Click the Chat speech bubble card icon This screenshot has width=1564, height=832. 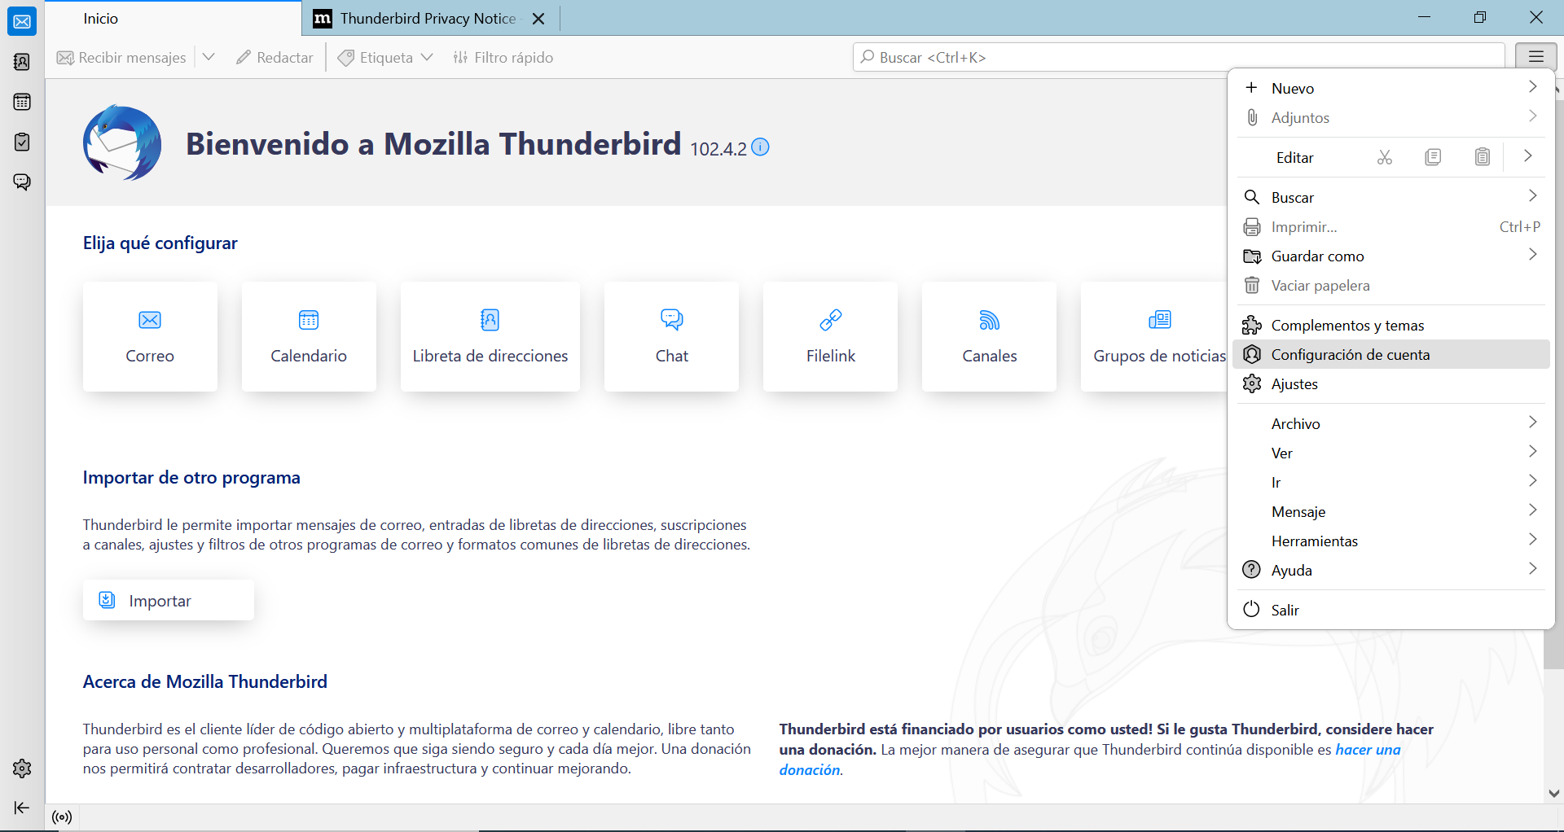672,319
